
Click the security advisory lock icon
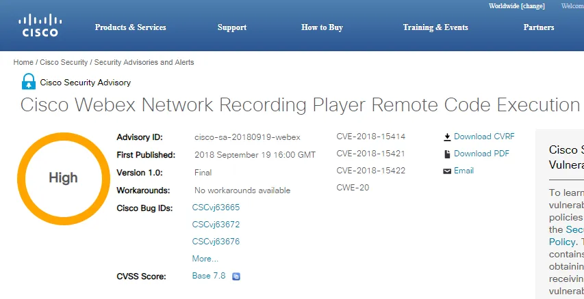(29, 82)
